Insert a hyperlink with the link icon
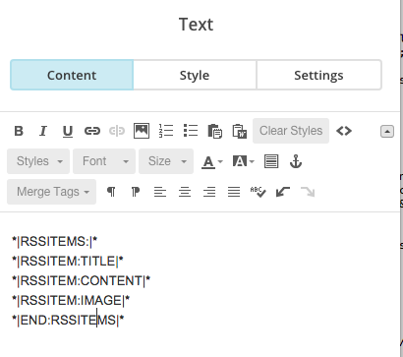 point(92,131)
